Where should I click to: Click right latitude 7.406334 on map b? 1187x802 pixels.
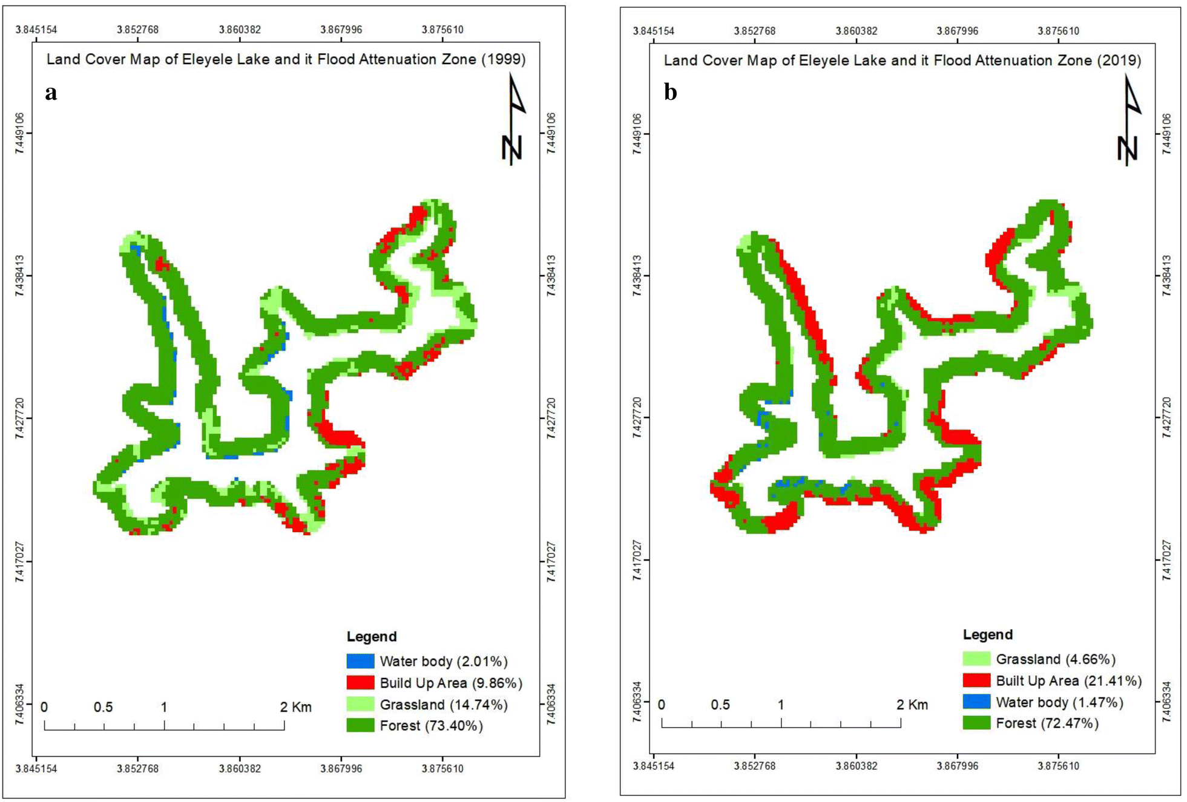coord(1166,702)
